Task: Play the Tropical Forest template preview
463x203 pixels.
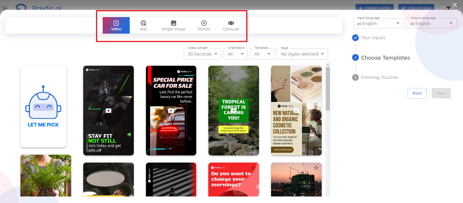Action: coord(234,111)
